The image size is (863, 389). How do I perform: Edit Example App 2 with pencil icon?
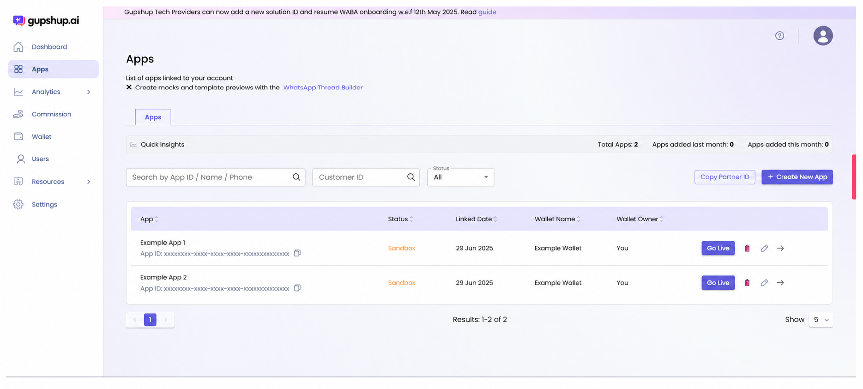coord(764,283)
